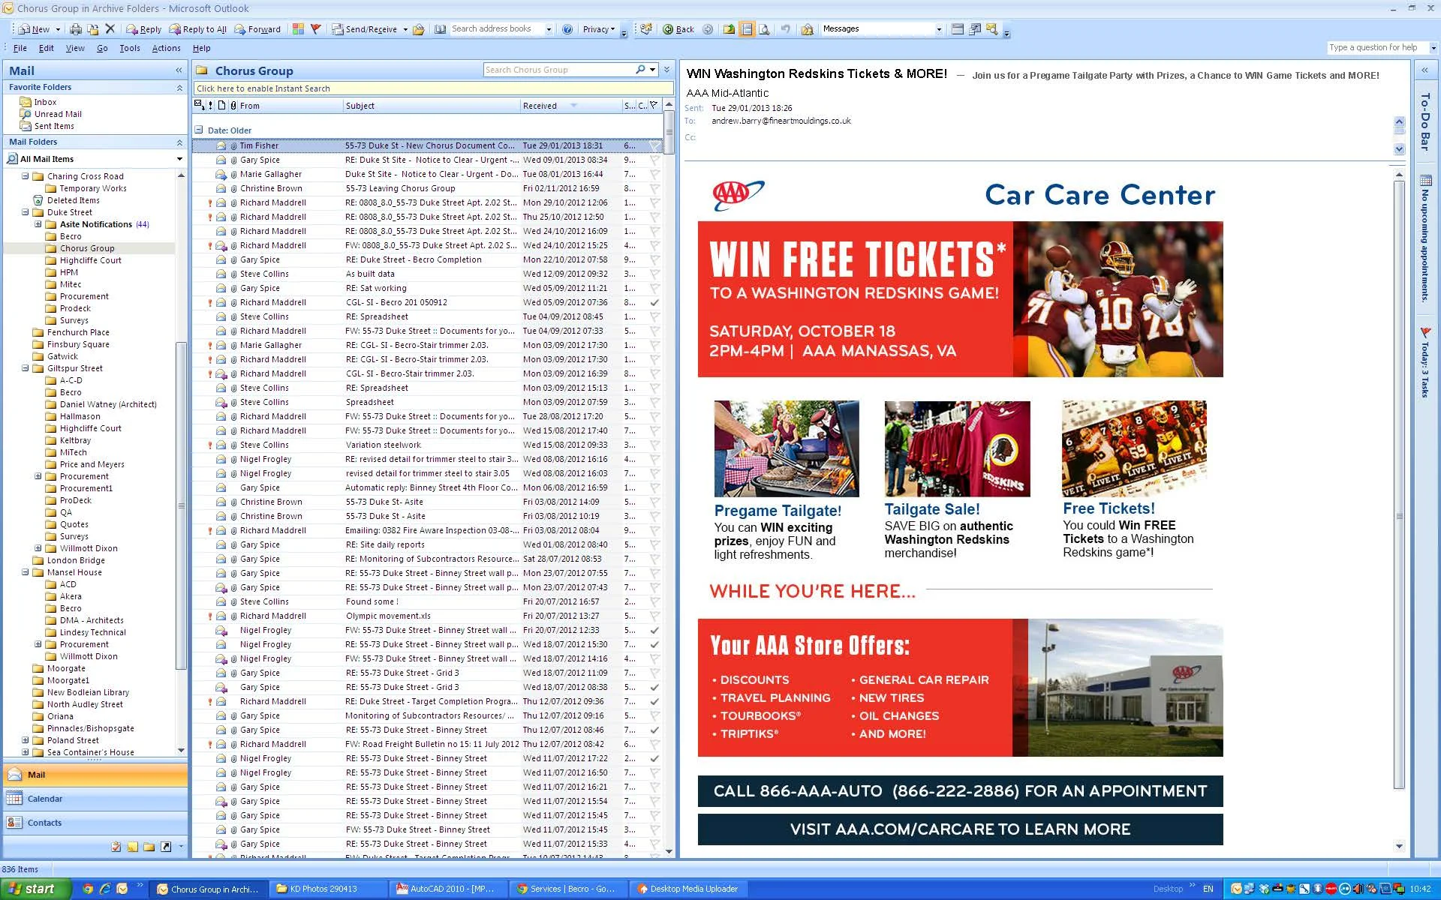Open the Go menu
The image size is (1441, 900).
coord(102,48)
